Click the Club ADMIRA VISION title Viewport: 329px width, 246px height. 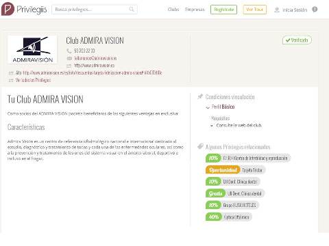click(95, 40)
